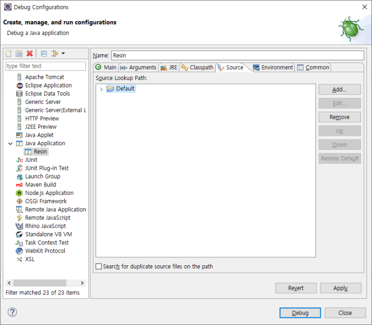Go to the Arguments tab
This screenshot has width=372, height=325.
pyautogui.click(x=138, y=67)
